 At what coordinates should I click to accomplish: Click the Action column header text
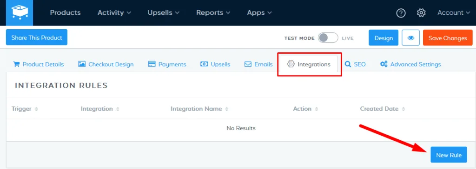coord(302,109)
